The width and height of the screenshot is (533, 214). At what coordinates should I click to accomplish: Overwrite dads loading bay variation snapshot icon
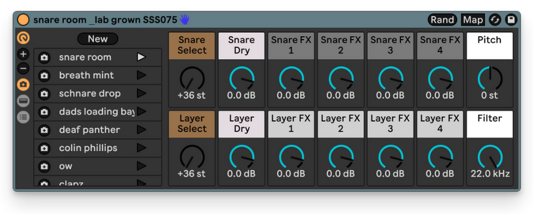tap(44, 112)
